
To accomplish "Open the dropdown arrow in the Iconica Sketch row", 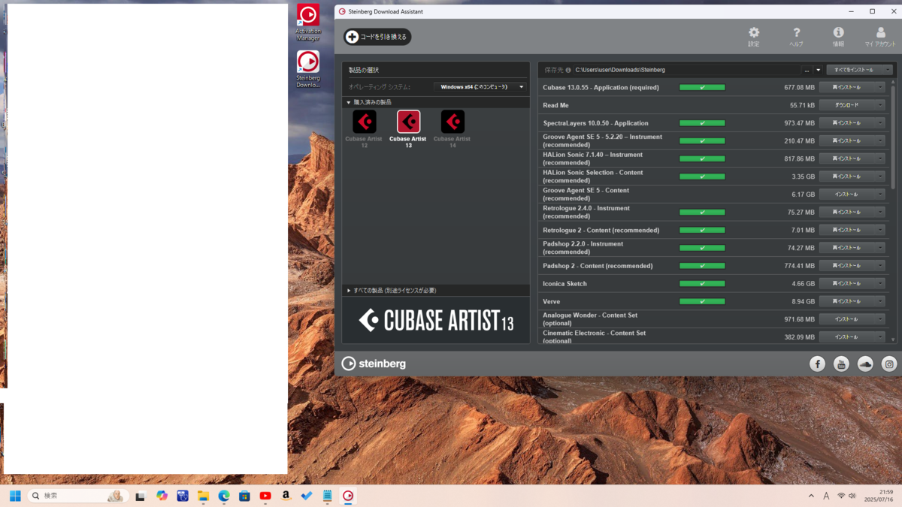I will (880, 284).
